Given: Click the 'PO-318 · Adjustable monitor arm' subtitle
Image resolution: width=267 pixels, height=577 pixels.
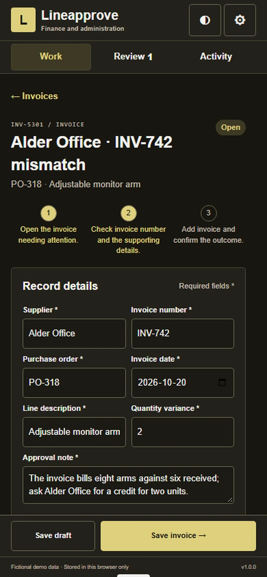Looking at the screenshot, I should click(x=76, y=184).
